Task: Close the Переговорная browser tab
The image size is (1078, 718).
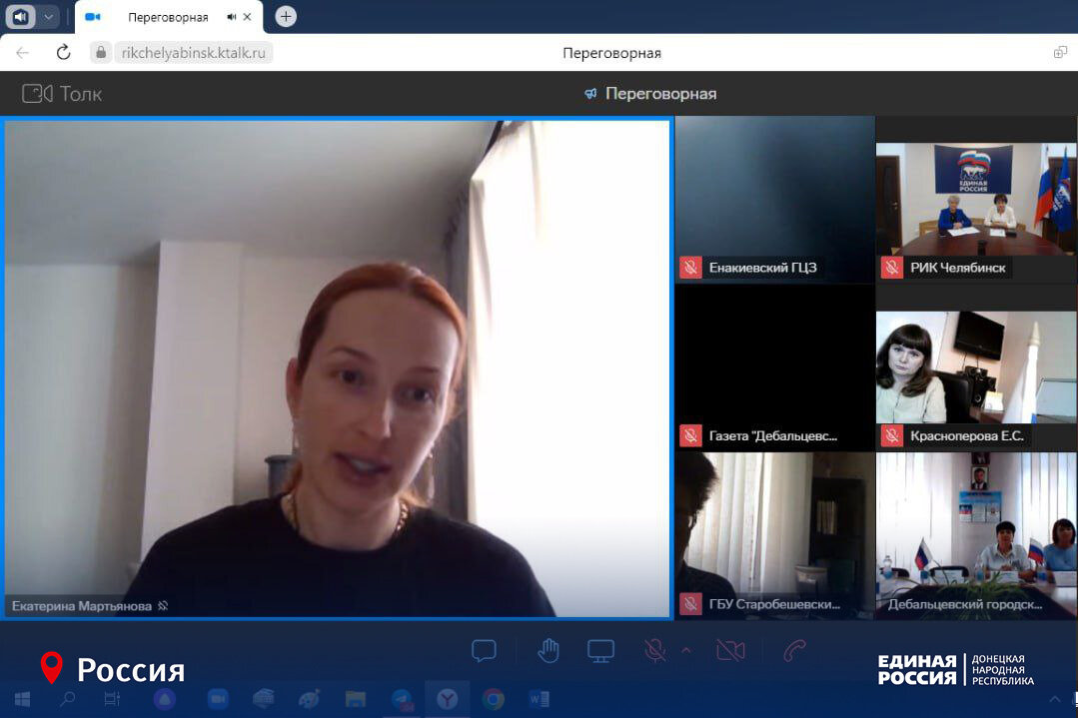Action: click(x=248, y=17)
